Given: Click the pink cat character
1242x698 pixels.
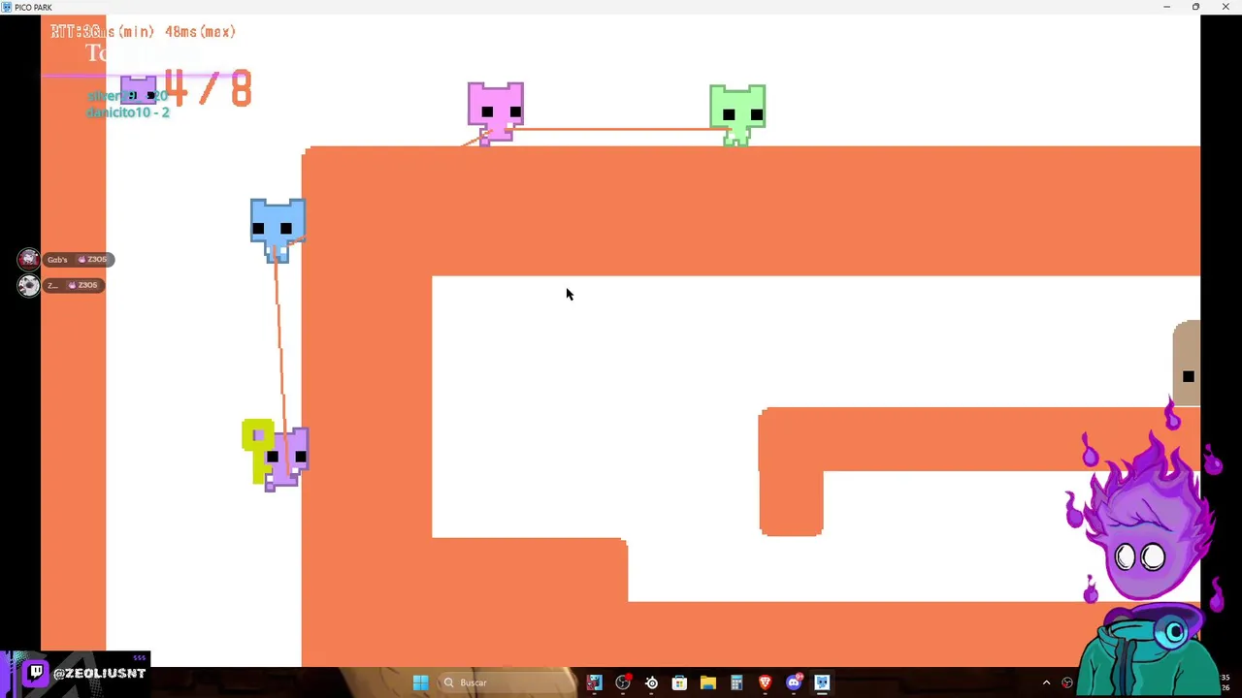Looking at the screenshot, I should coord(496,112).
